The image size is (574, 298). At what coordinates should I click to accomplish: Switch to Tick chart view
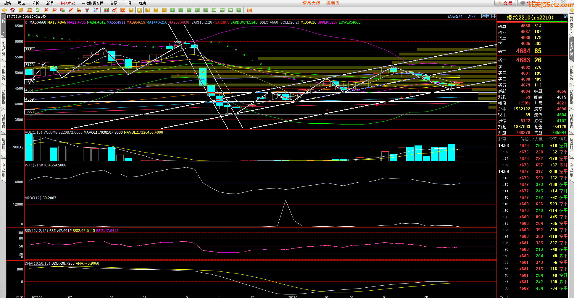(123, 10)
